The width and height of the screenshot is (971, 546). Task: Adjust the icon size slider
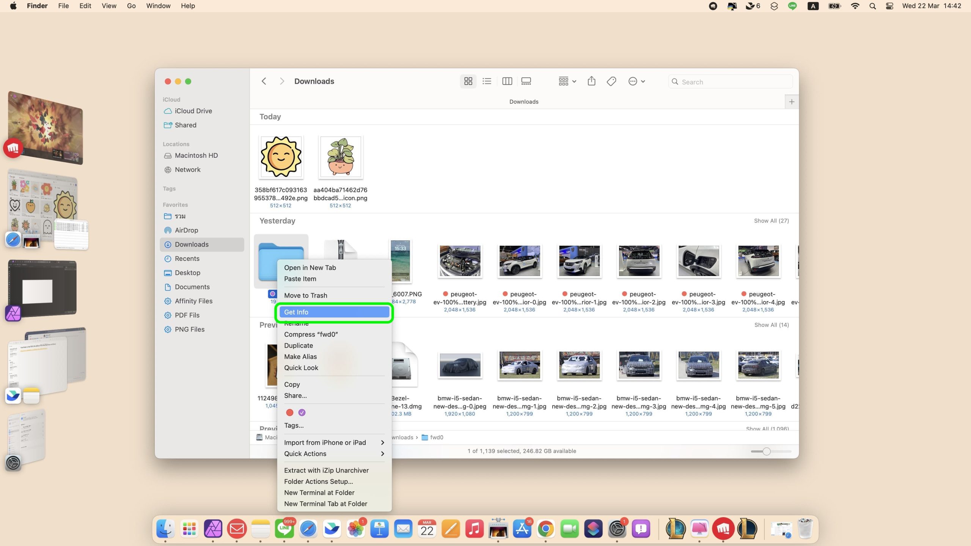pyautogui.click(x=767, y=451)
